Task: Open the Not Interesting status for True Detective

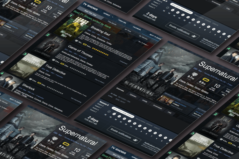Action: click(76, 100)
